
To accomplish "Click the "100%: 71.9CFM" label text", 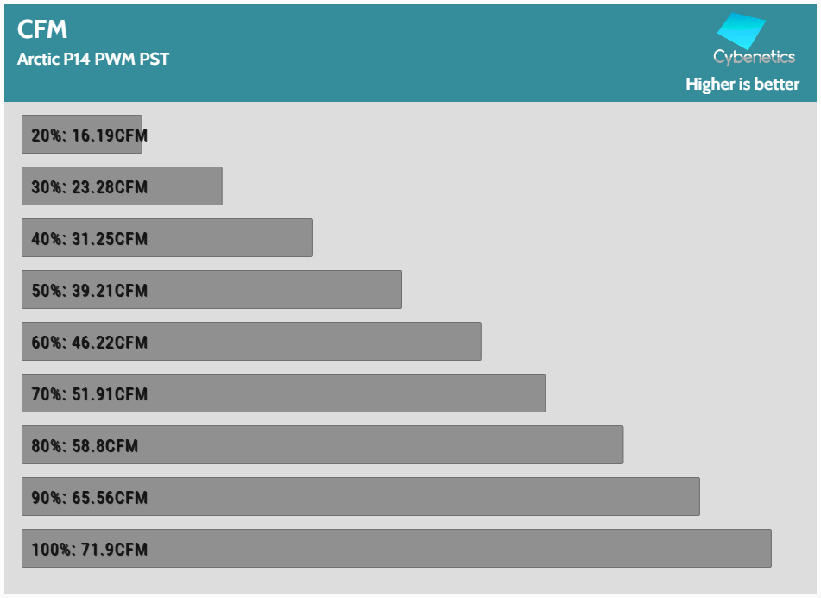I will click(x=90, y=550).
